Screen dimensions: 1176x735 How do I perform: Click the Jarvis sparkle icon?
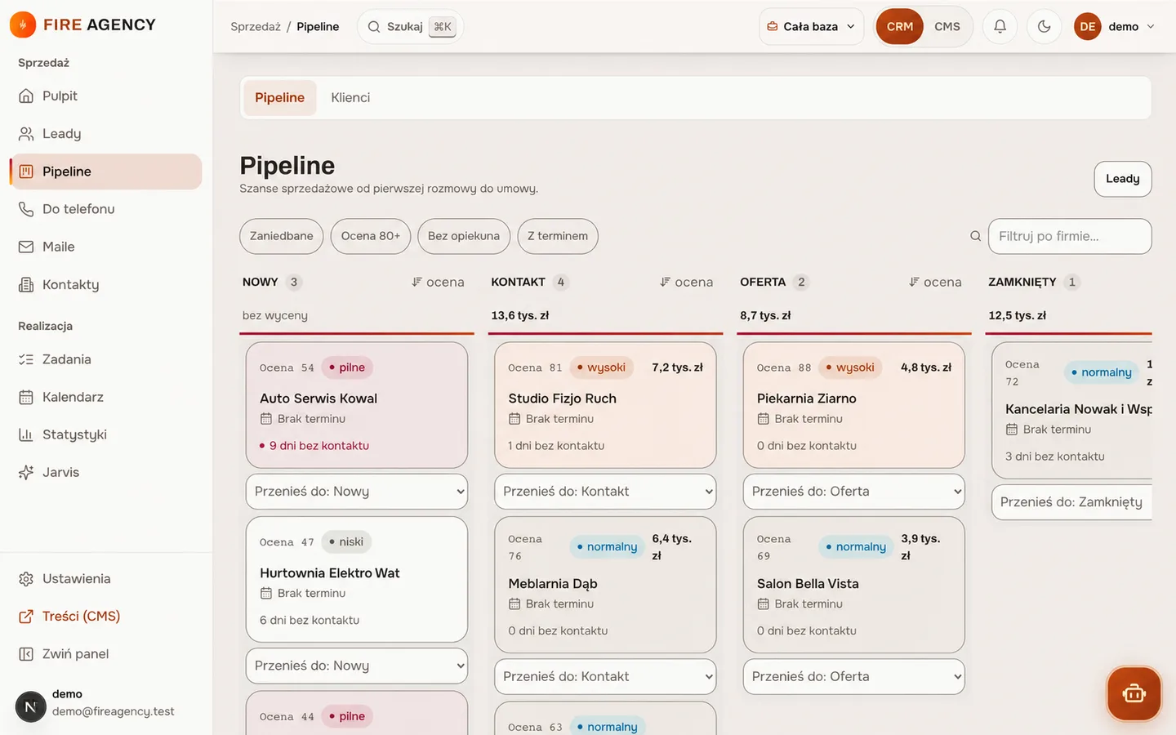point(26,472)
